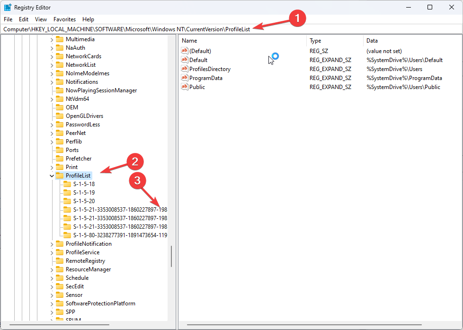
Task: Select the Default value name
Action: [x=198, y=60]
